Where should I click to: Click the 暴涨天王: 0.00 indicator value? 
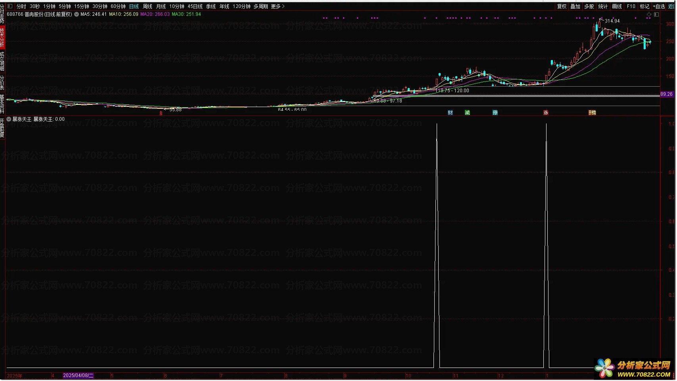pyautogui.click(x=49, y=119)
